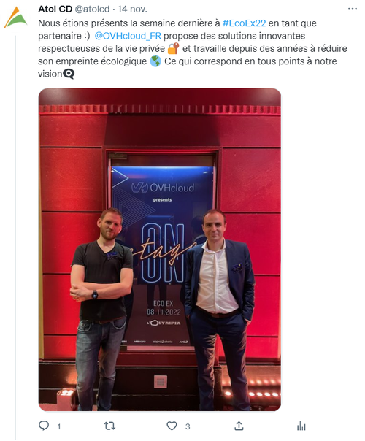Open the attached photo of two men
The image size is (365, 441).
coord(159,250)
